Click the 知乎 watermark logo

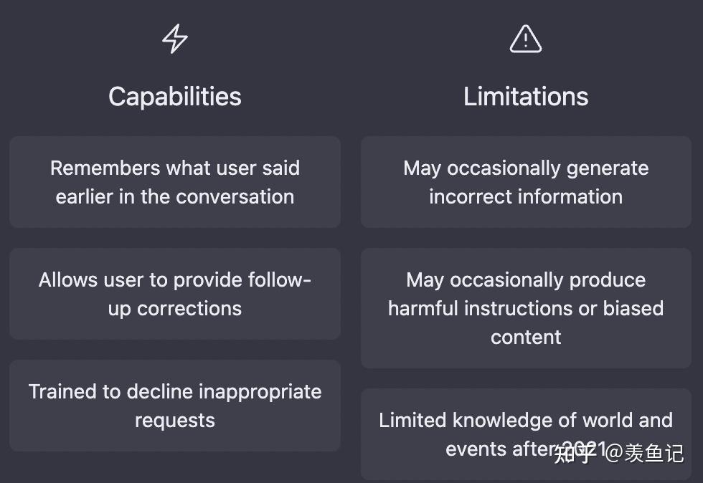[575, 453]
